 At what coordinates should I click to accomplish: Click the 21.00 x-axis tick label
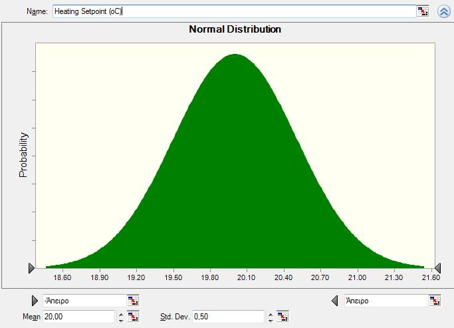[x=357, y=277]
